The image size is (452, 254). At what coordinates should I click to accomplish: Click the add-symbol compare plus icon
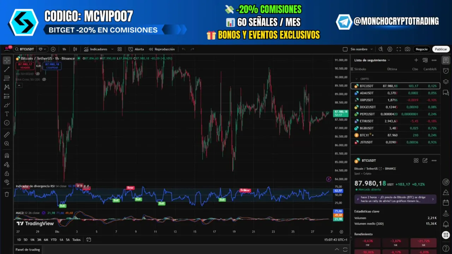coord(53,49)
